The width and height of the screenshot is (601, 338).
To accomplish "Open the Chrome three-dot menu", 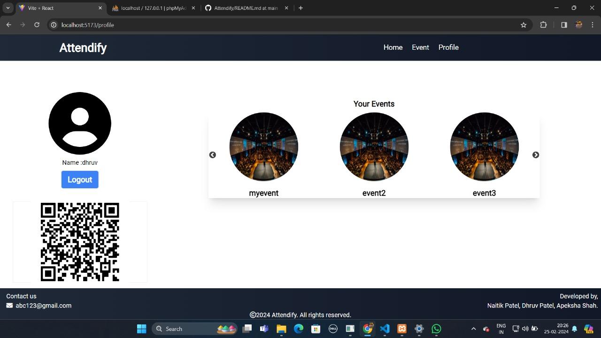I will point(593,25).
